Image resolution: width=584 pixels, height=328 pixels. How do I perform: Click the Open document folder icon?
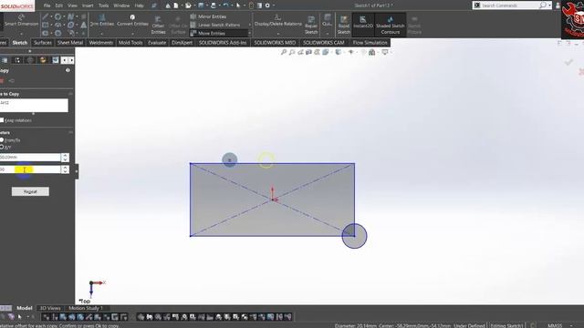pos(188,5)
